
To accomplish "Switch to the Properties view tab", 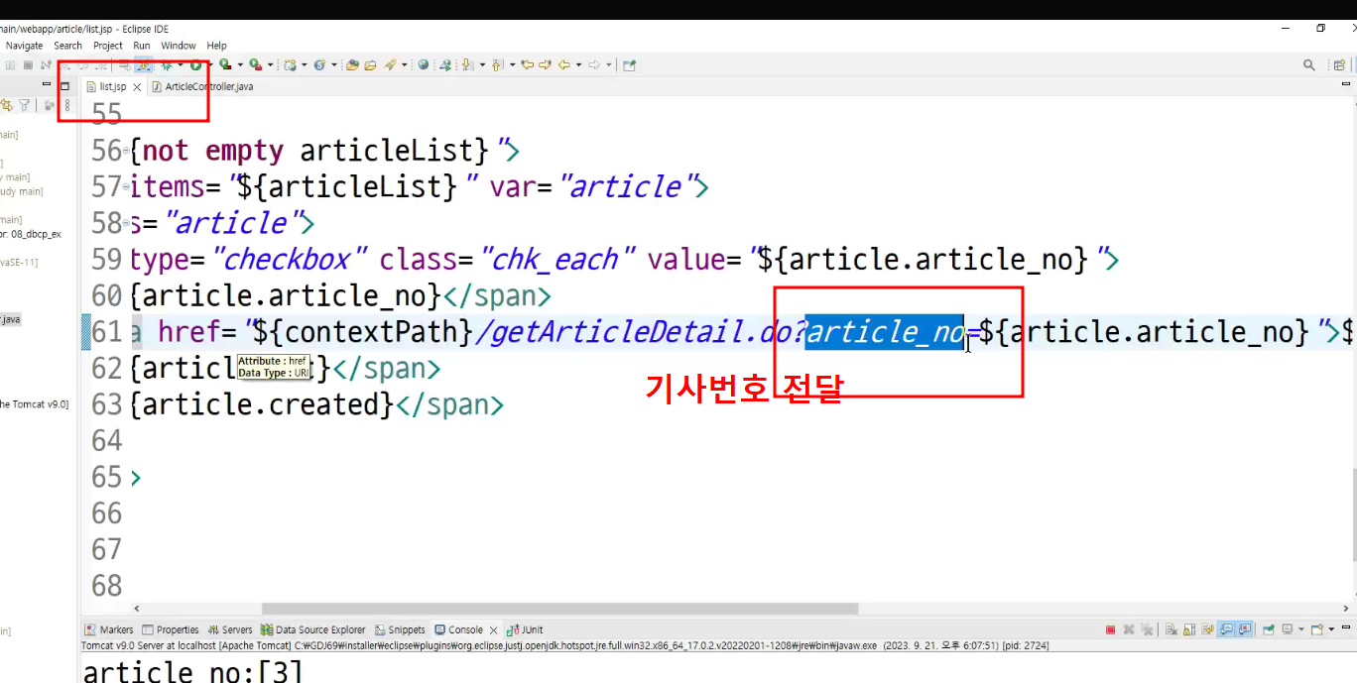I will click(x=171, y=629).
